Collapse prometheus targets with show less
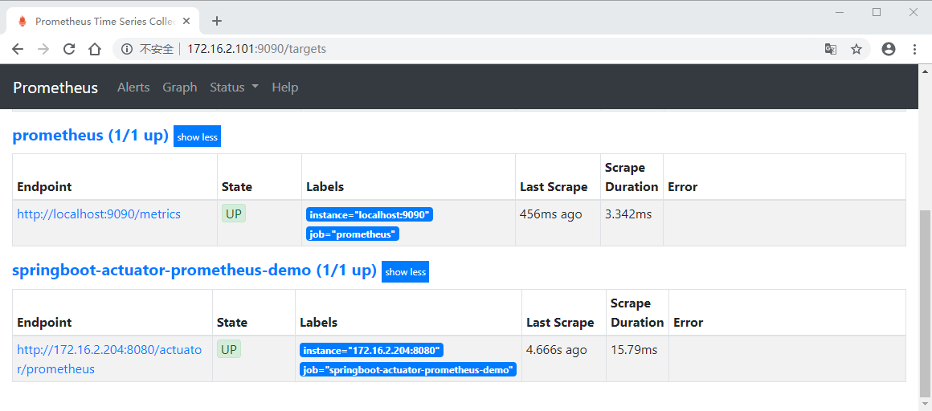This screenshot has width=932, height=411. 197,136
